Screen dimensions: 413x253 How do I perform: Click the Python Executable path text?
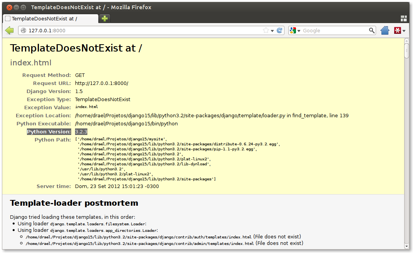(126, 124)
